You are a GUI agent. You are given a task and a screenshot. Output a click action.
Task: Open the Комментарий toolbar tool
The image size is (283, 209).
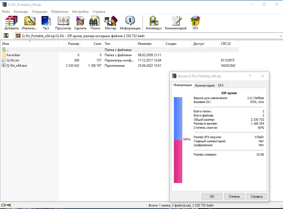[176, 23]
